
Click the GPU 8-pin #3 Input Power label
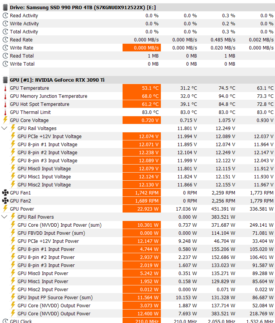[x=46, y=265]
